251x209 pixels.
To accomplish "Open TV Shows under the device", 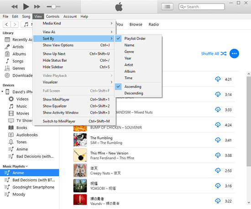I will point(21,120).
